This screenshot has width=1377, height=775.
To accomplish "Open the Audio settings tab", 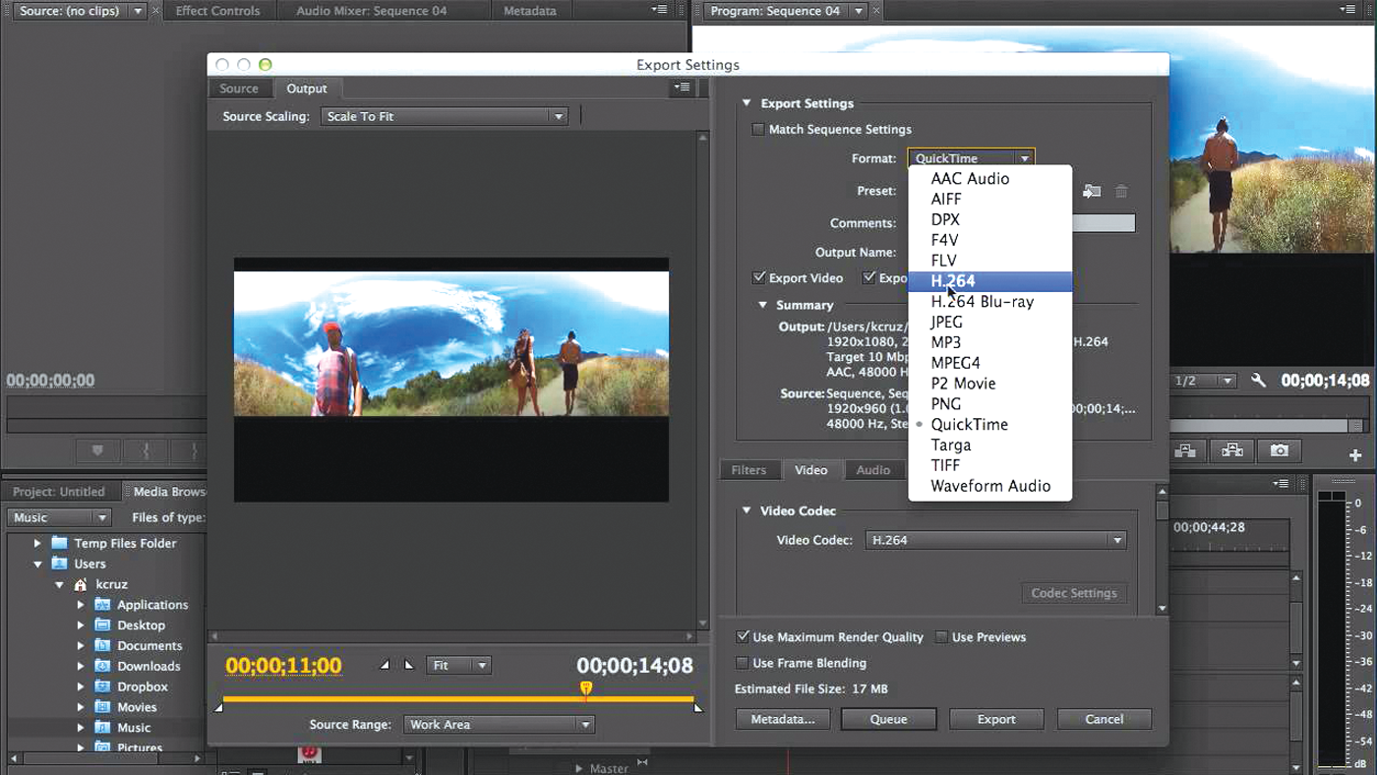I will (872, 470).
